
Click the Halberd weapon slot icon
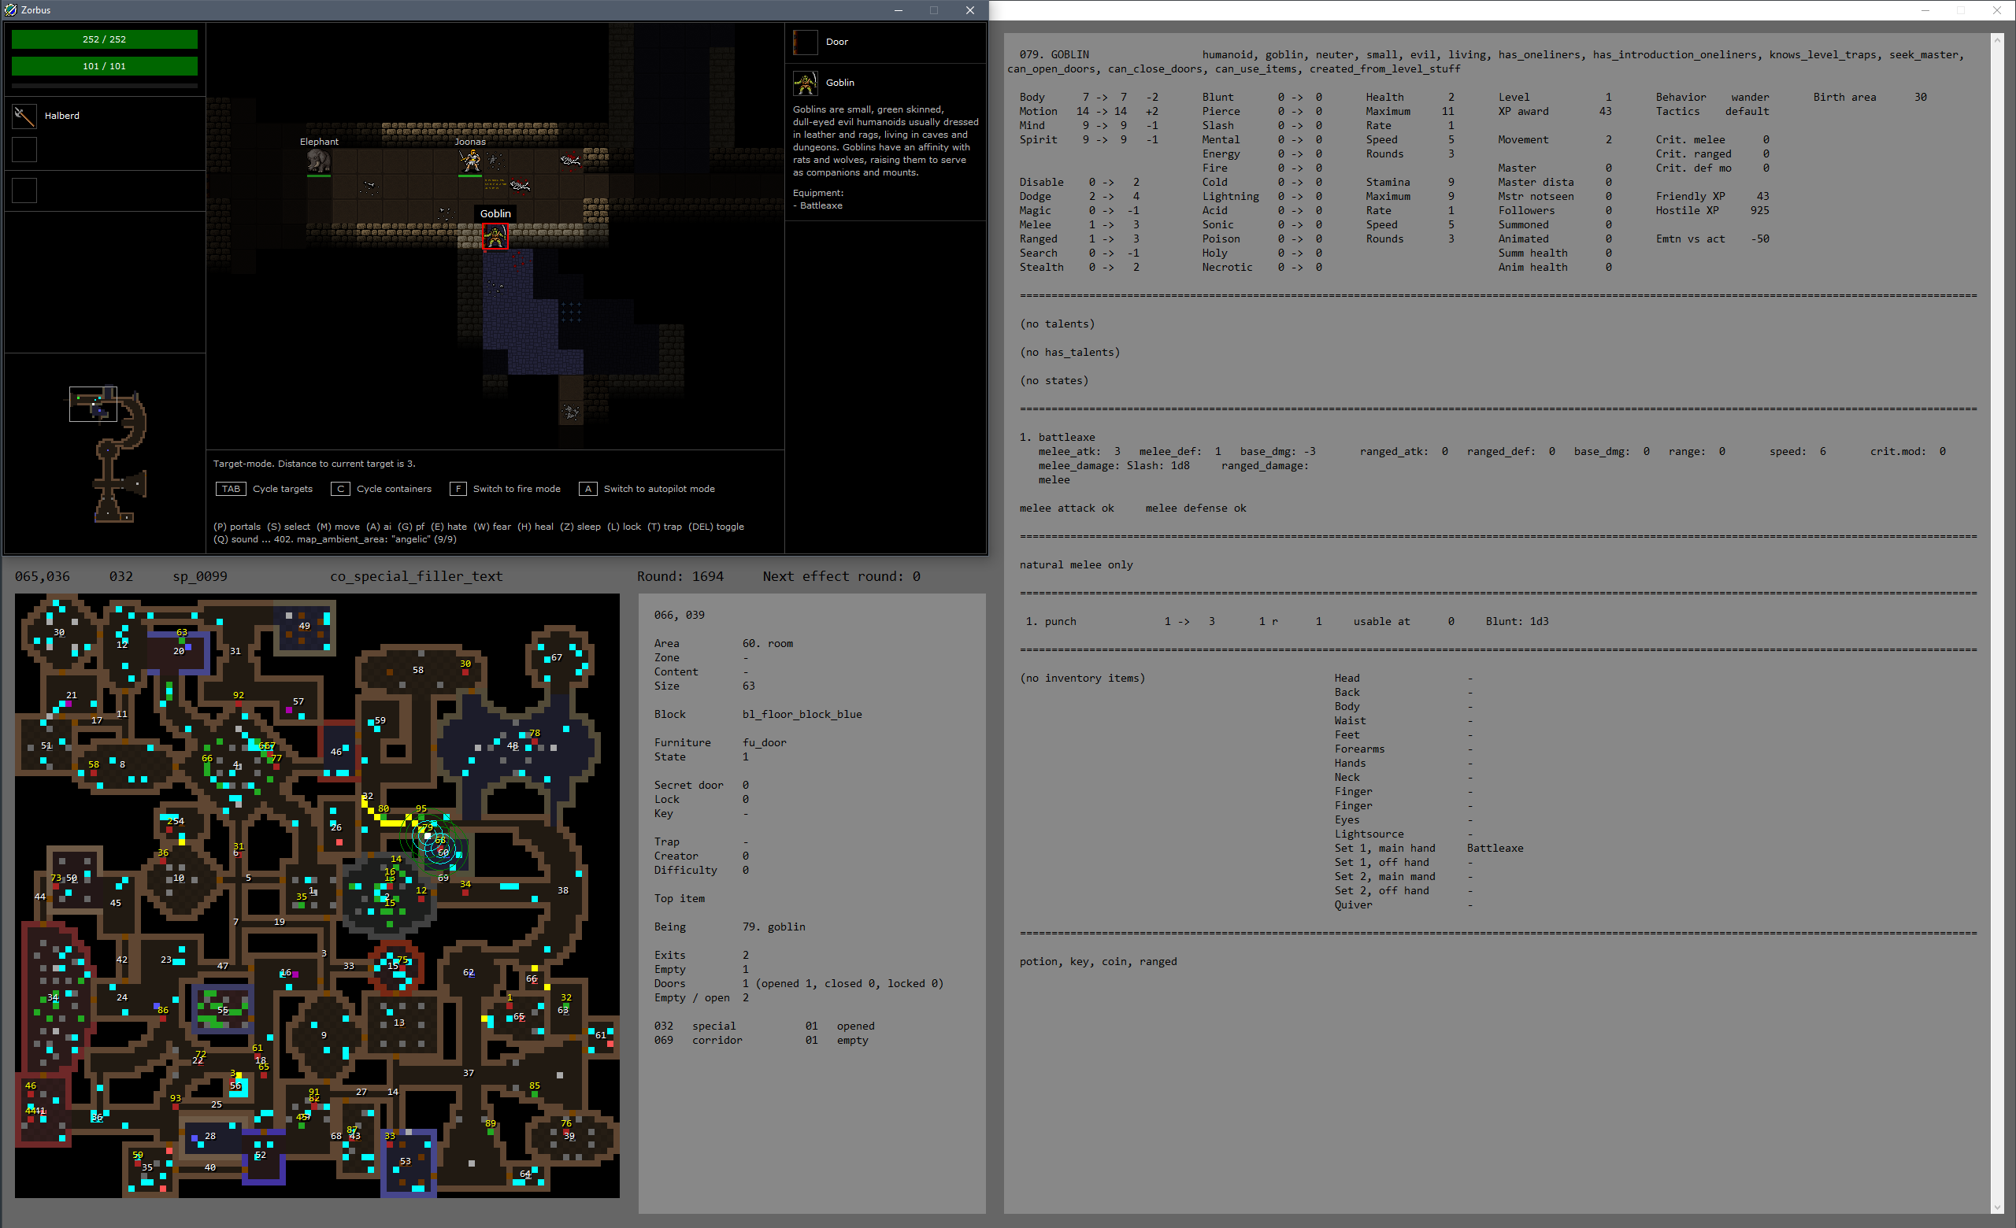pyautogui.click(x=24, y=116)
